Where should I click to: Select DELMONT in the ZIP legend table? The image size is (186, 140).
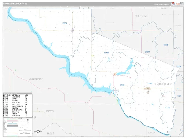click(x=16, y=103)
